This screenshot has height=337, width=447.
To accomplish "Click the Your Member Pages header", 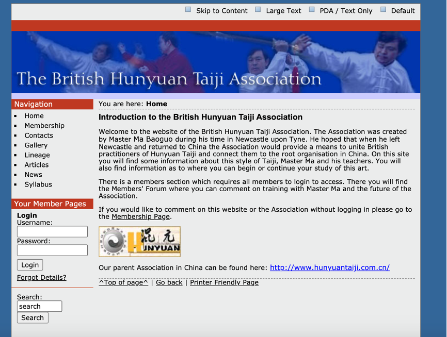I will coord(52,204).
